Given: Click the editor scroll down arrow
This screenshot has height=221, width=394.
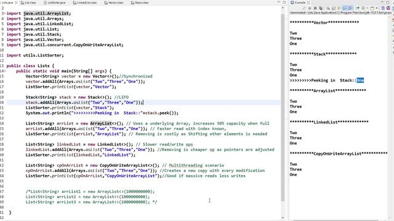Looking at the screenshot, I should pos(283,217).
